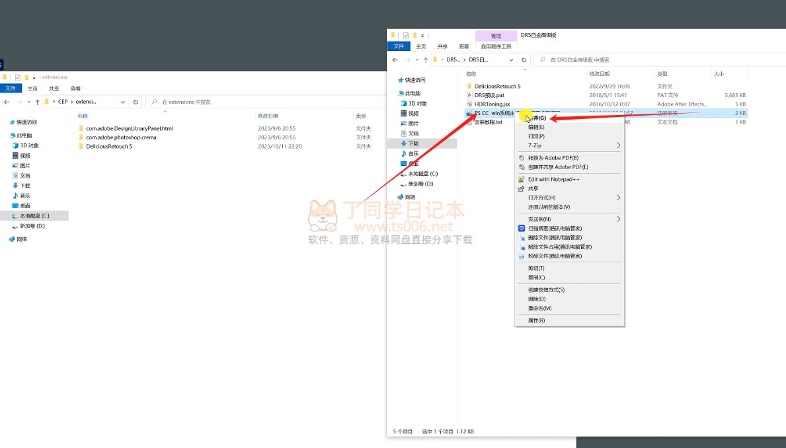
Task: Go back in the extensions window
Action: [x=7, y=102]
